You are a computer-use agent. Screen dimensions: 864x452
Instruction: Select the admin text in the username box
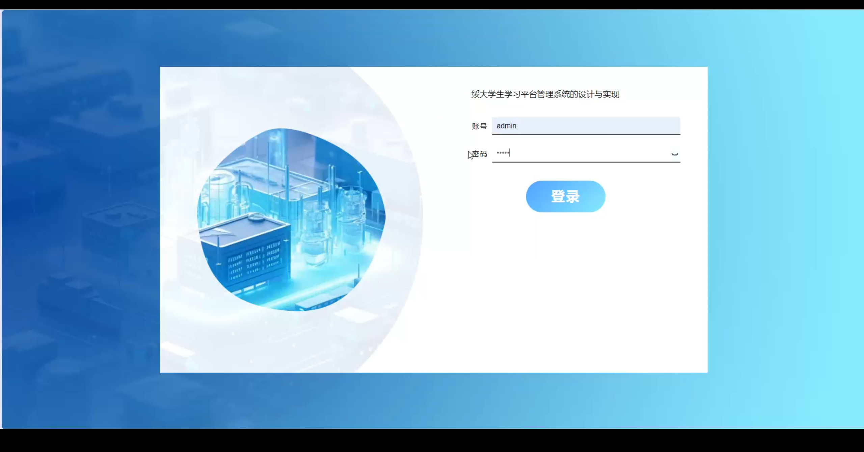(x=506, y=126)
